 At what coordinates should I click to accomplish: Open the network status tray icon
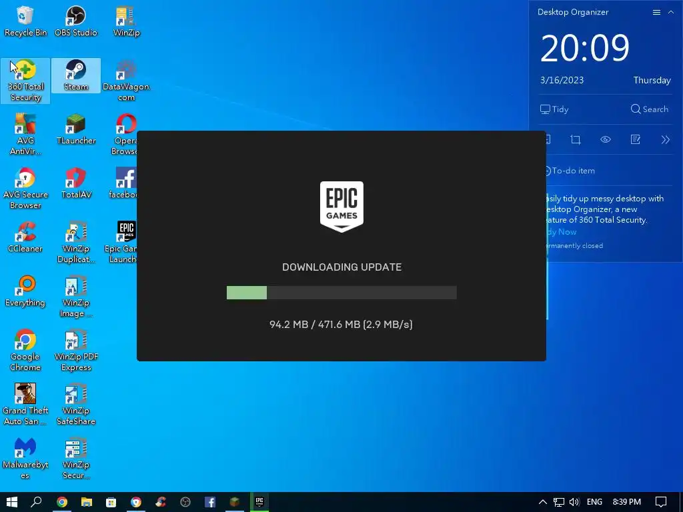coord(558,502)
